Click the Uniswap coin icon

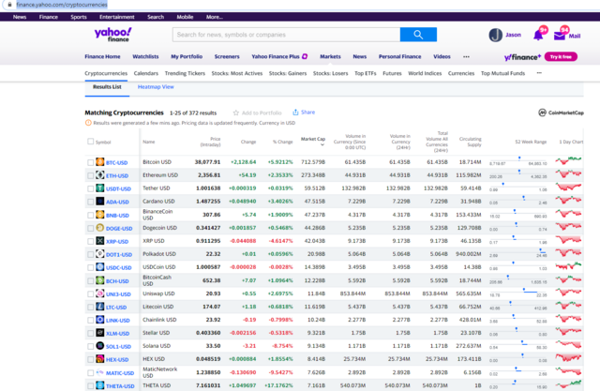[x=100, y=293]
